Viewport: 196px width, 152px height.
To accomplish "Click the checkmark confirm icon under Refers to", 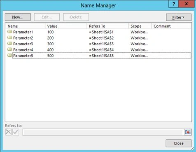I will (x=16, y=132).
